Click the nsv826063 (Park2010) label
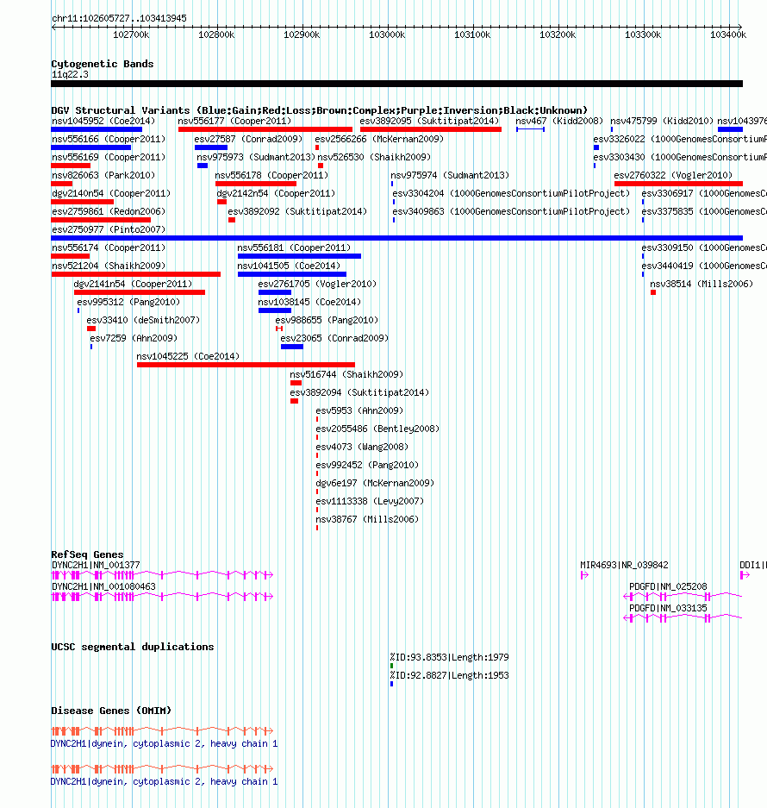The image size is (767, 808). click(x=103, y=175)
